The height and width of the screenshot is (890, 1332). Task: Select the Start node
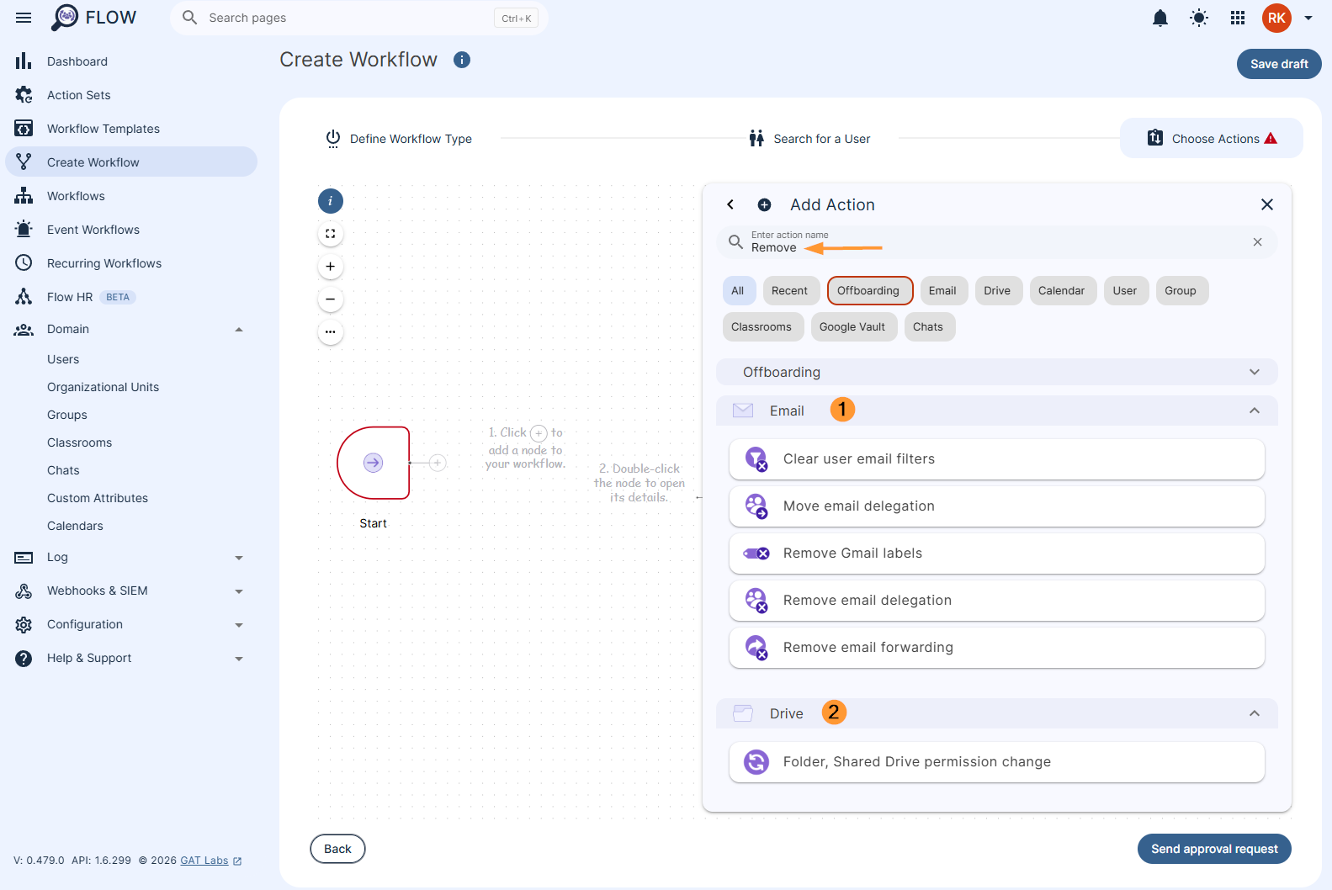click(x=374, y=463)
